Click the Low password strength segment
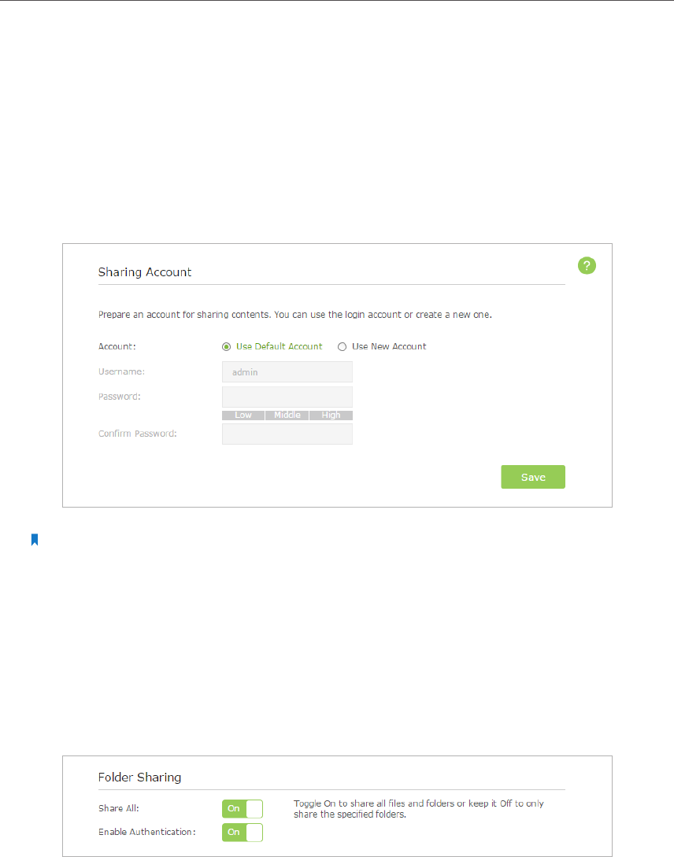Image resolution: width=674 pixels, height=857 pixels. pos(243,416)
